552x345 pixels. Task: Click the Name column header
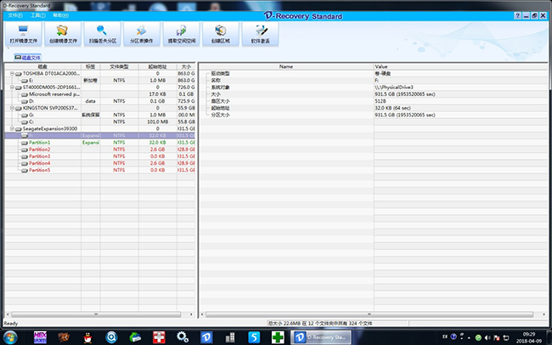point(286,66)
